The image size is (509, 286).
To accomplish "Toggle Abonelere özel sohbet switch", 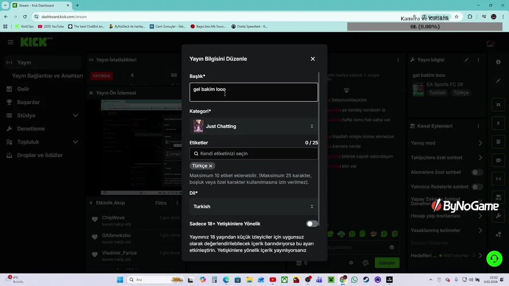I will 477,172.
